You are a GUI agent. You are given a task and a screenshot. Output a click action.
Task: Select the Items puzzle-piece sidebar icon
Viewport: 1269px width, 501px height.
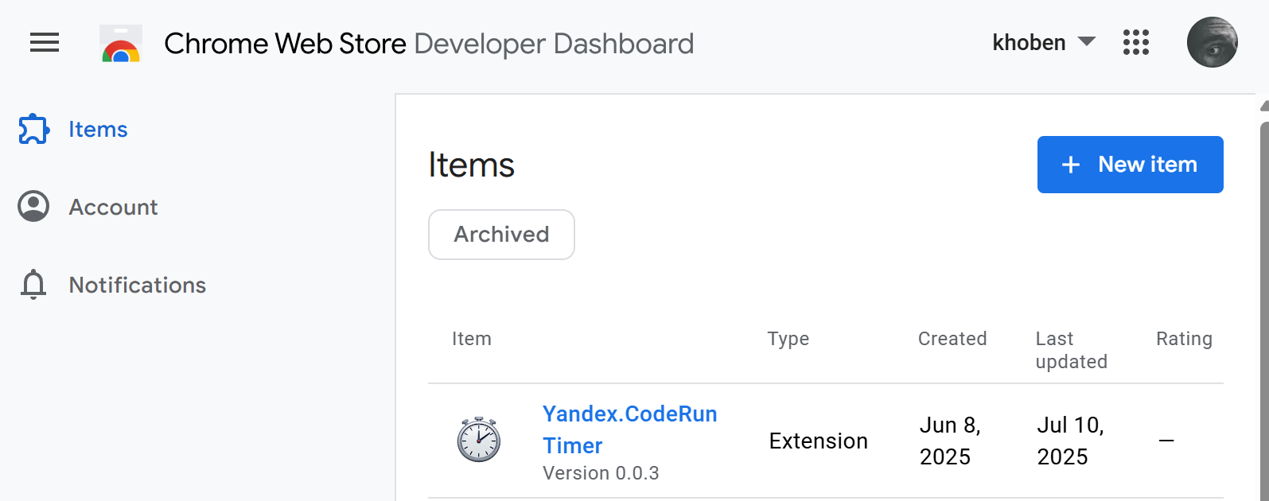33,128
